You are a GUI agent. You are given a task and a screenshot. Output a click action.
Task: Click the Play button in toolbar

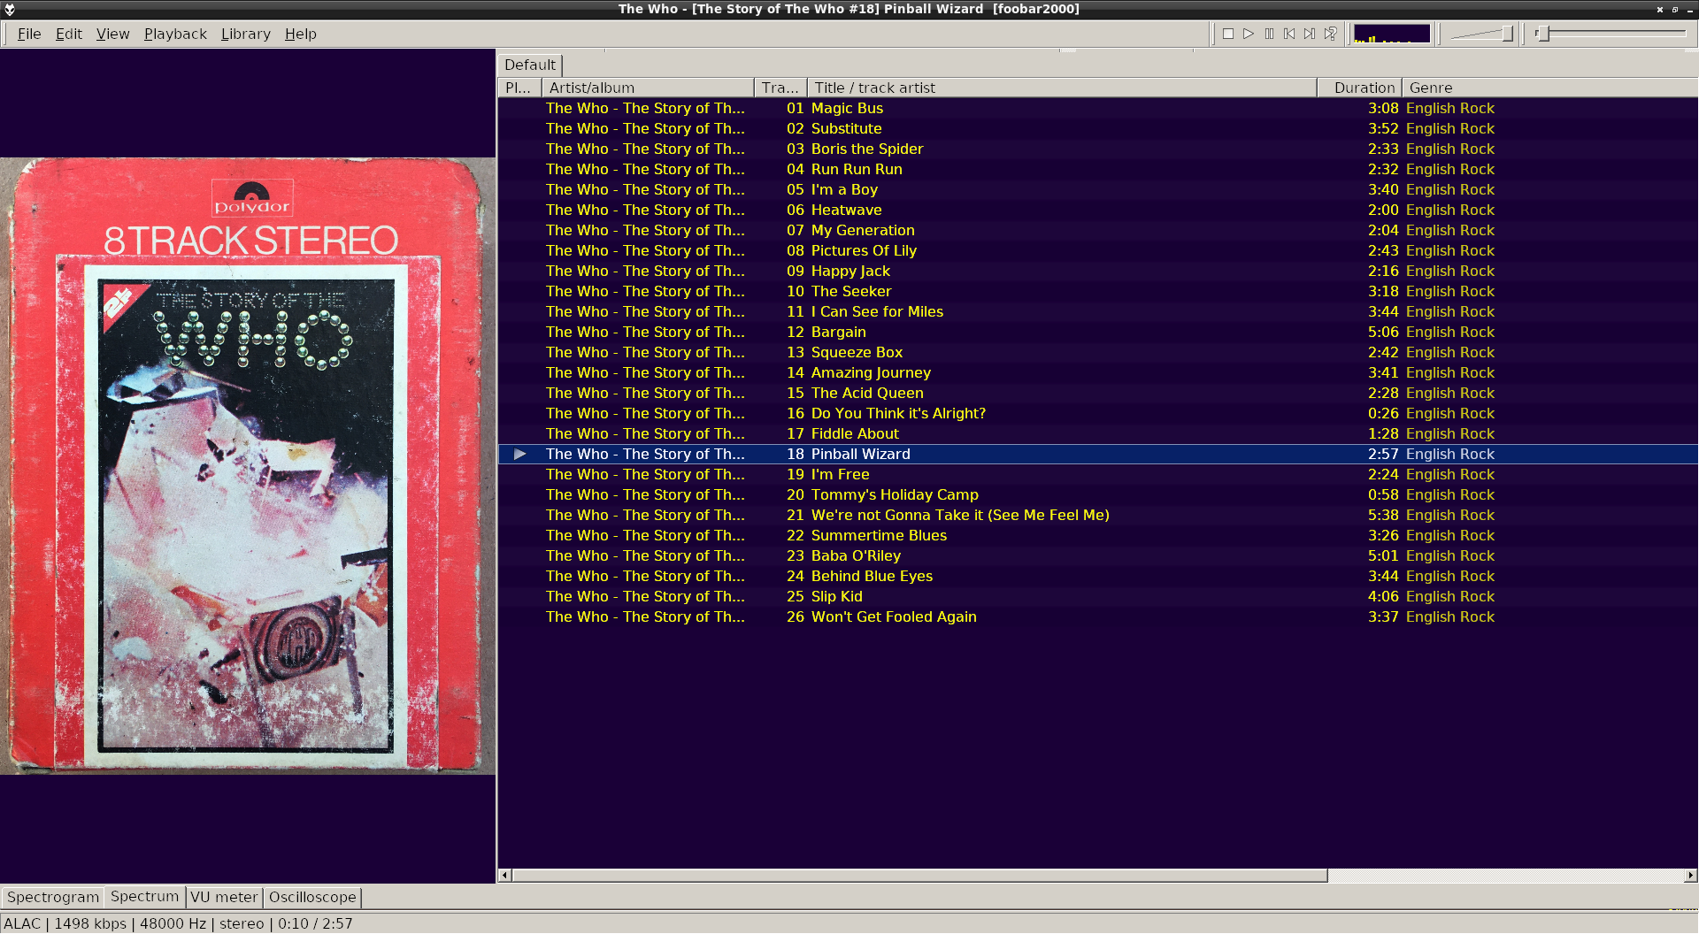[x=1249, y=34]
